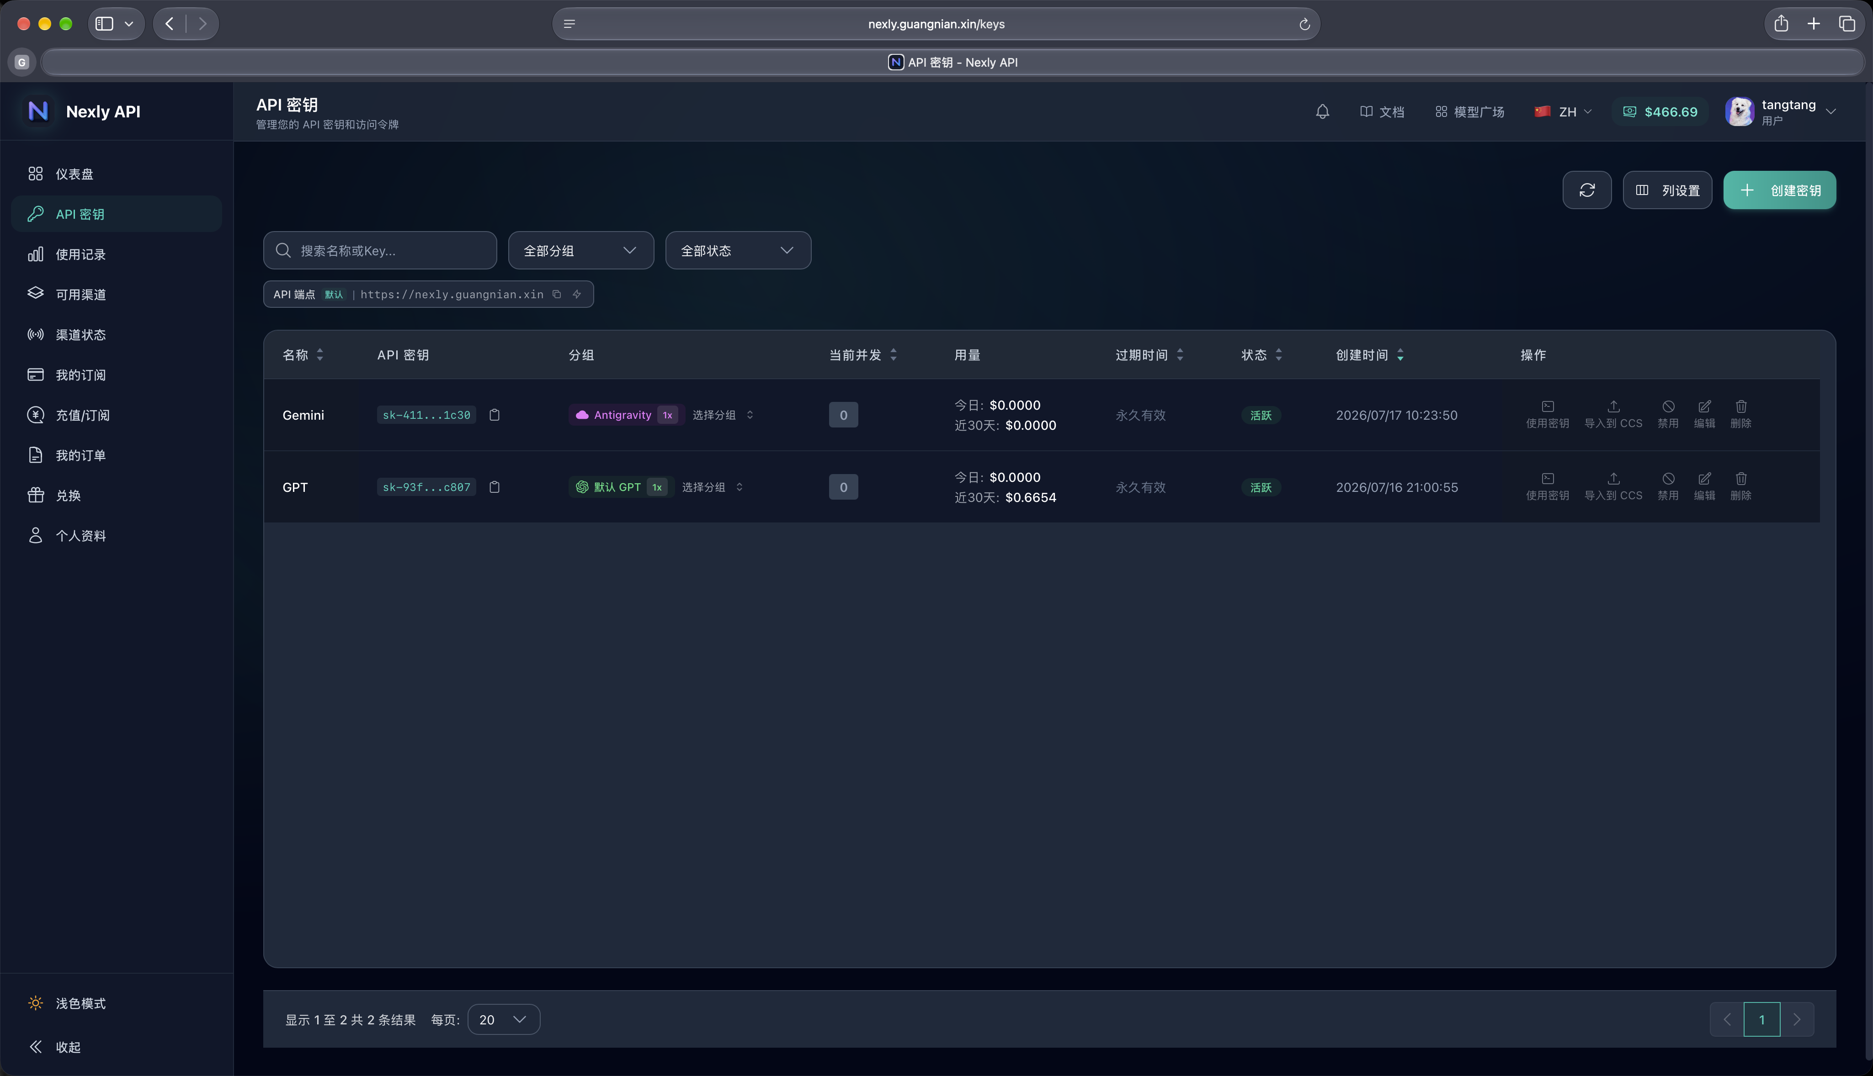
Task: Open Safari's share button
Action: click(x=1781, y=24)
